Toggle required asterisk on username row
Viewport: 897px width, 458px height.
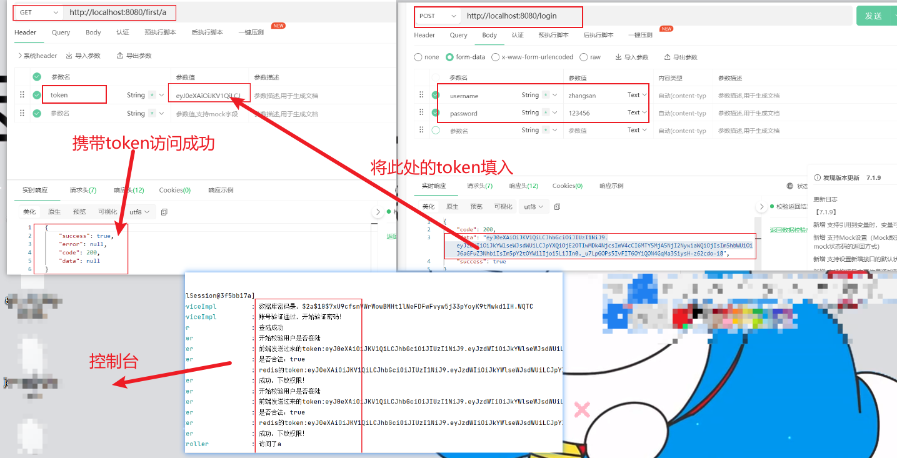(546, 95)
